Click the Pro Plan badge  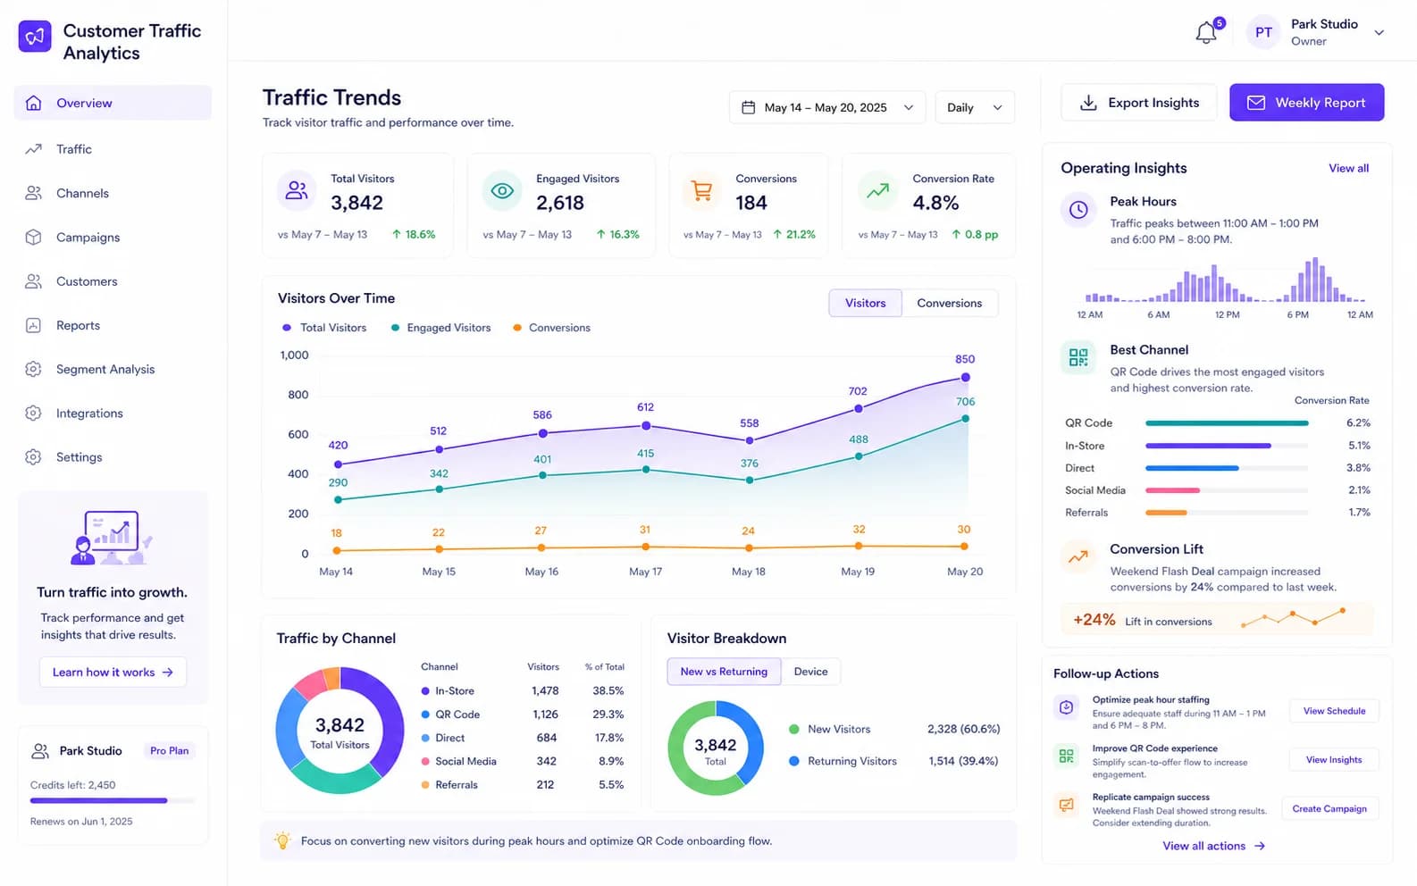point(169,751)
